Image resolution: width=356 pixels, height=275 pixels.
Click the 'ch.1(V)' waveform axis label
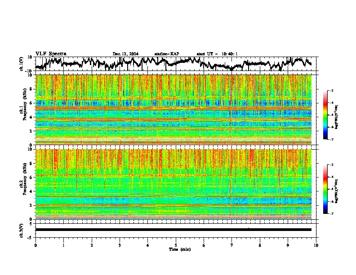pyautogui.click(x=22, y=64)
